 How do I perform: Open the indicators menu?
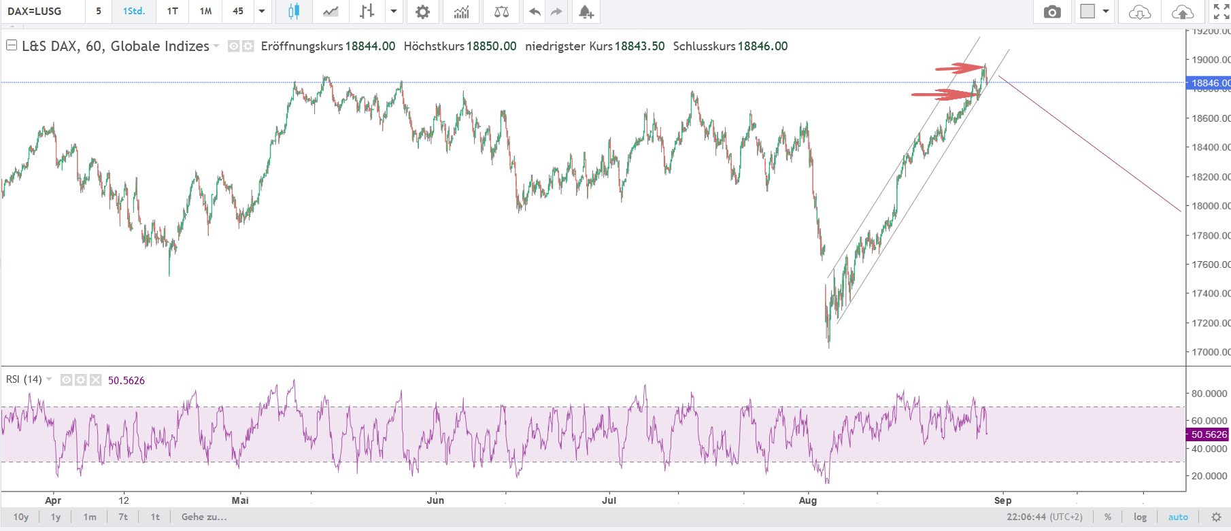click(x=462, y=12)
